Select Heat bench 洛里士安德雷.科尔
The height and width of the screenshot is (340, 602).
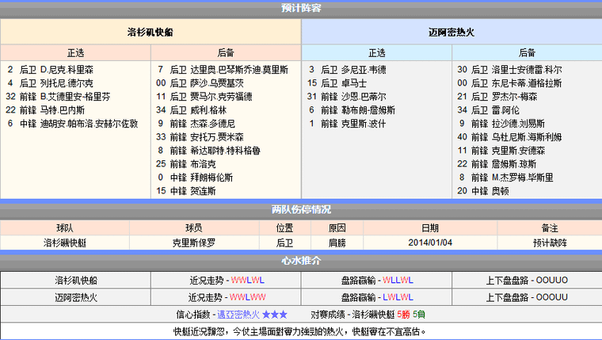coord(509,70)
